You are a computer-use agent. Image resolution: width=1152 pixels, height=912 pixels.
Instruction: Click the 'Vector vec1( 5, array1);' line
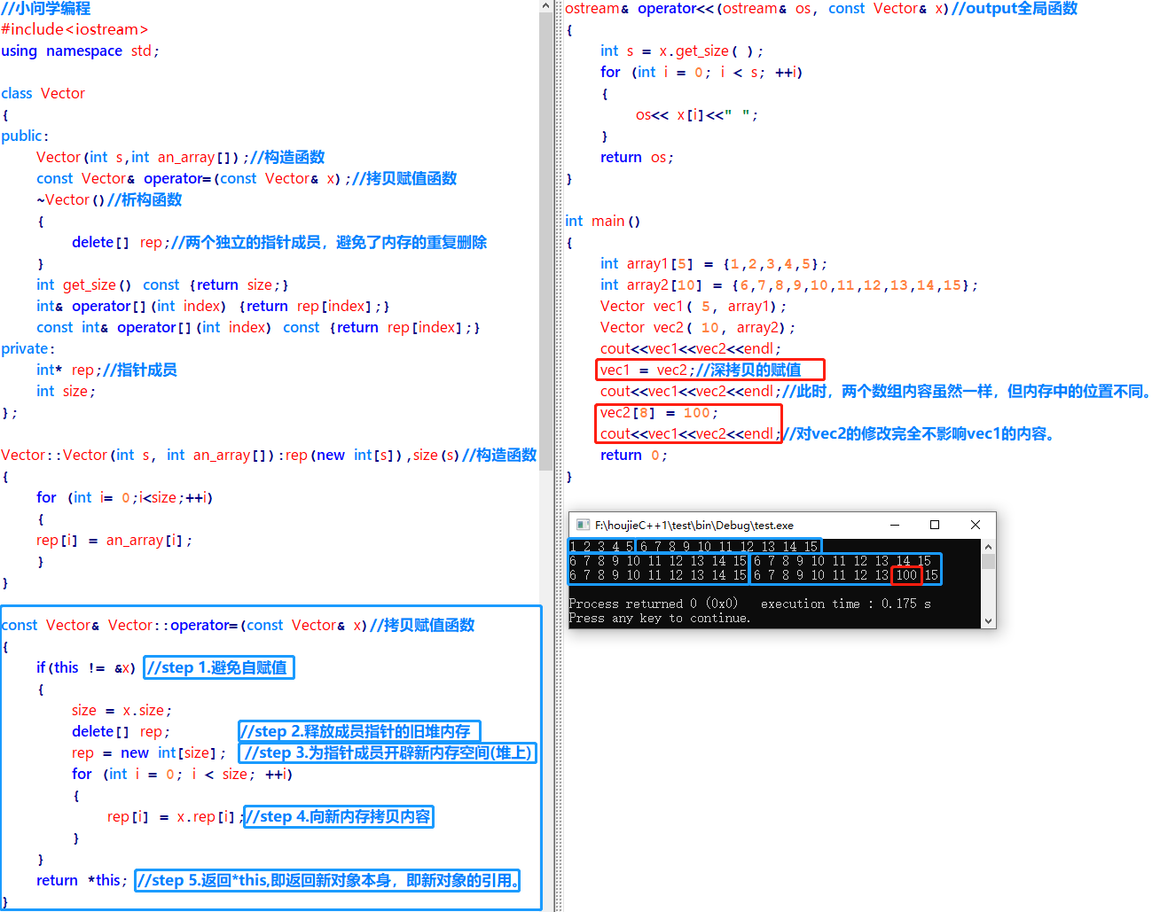pyautogui.click(x=693, y=306)
